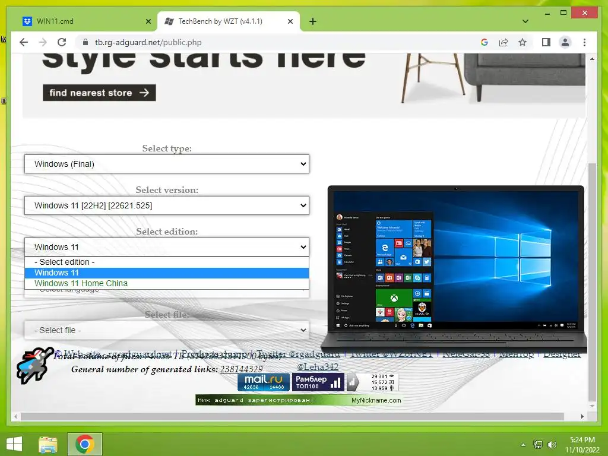Open the Select version dropdown

(167, 205)
